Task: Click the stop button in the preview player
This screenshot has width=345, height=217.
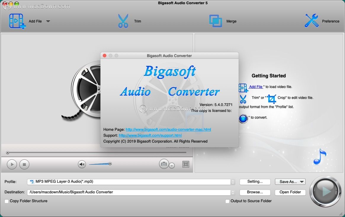Action: (x=24, y=164)
